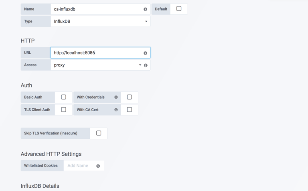Click the Add Name cookie input

click(79, 166)
